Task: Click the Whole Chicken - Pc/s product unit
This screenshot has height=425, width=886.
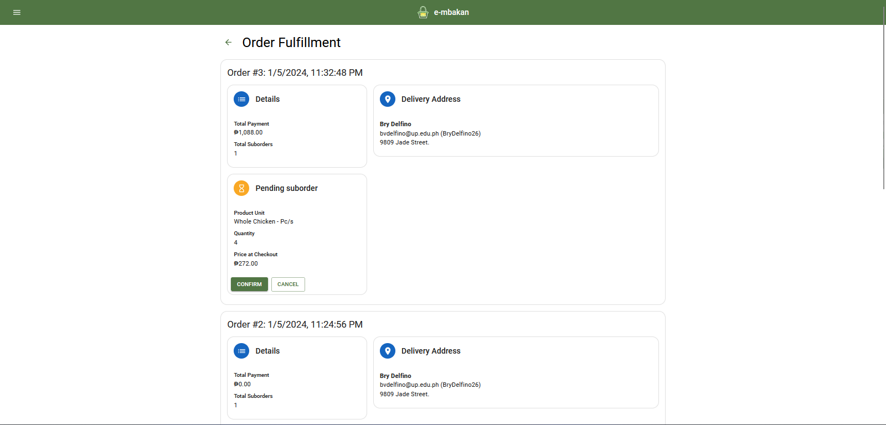Action: tap(264, 221)
